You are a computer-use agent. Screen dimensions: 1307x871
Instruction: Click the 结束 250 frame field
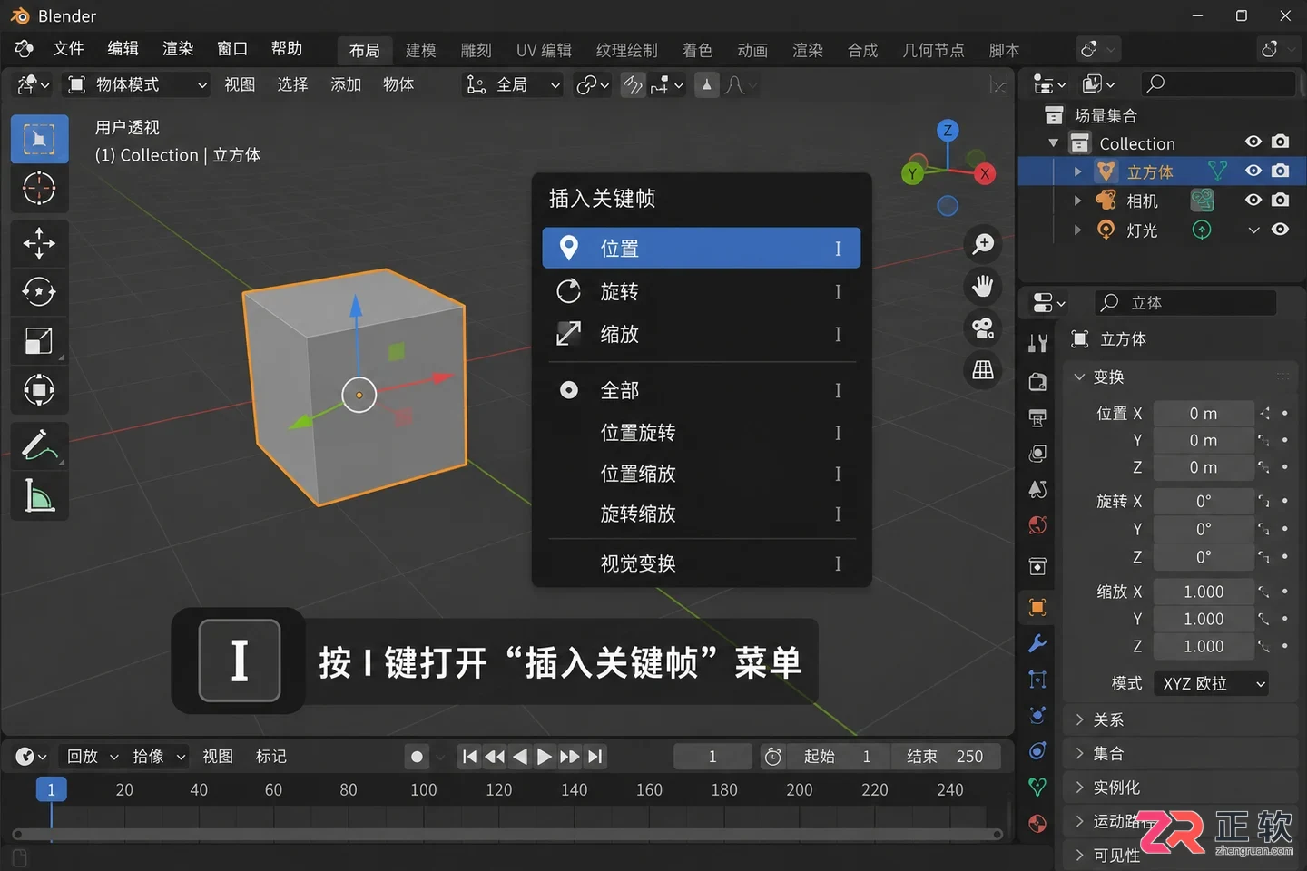pos(944,757)
